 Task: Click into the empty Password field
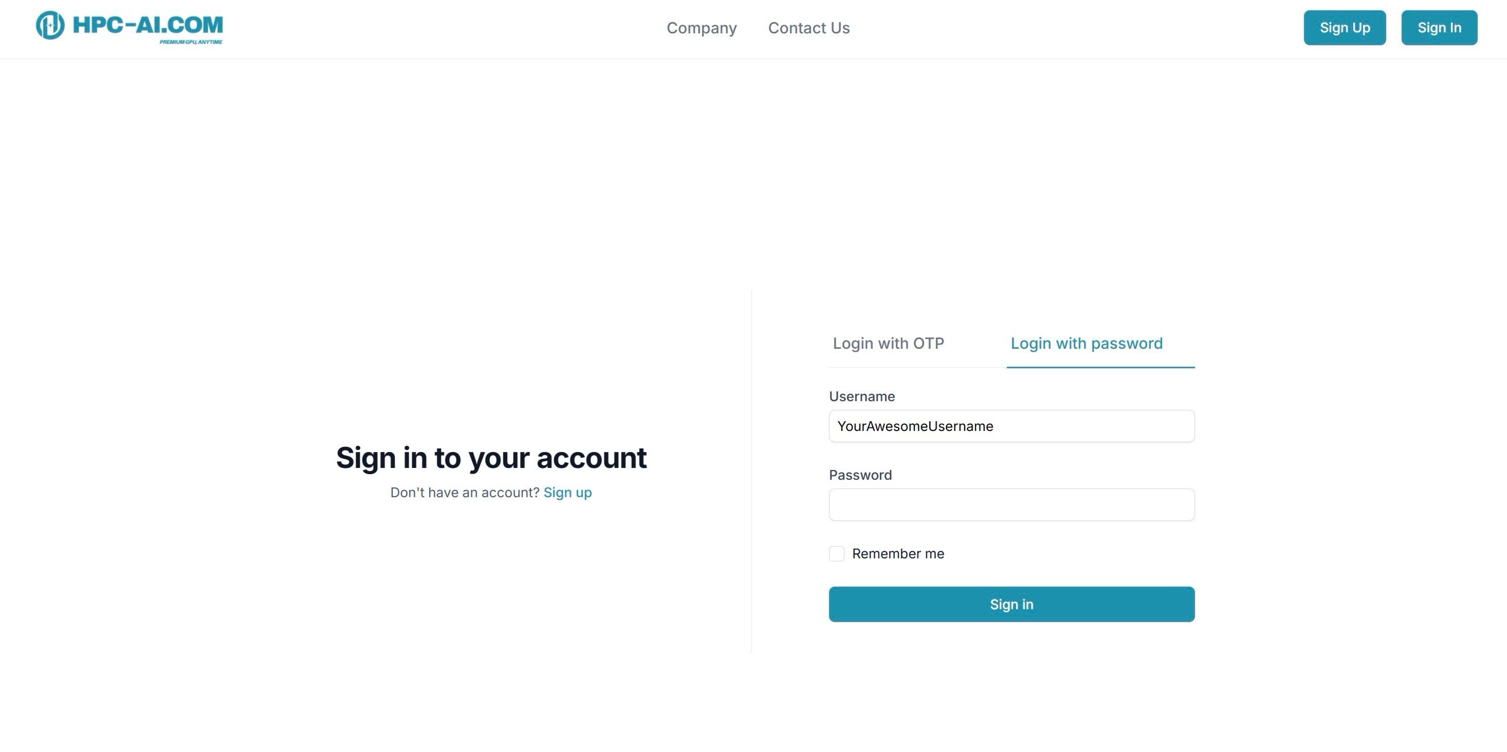click(x=1012, y=504)
